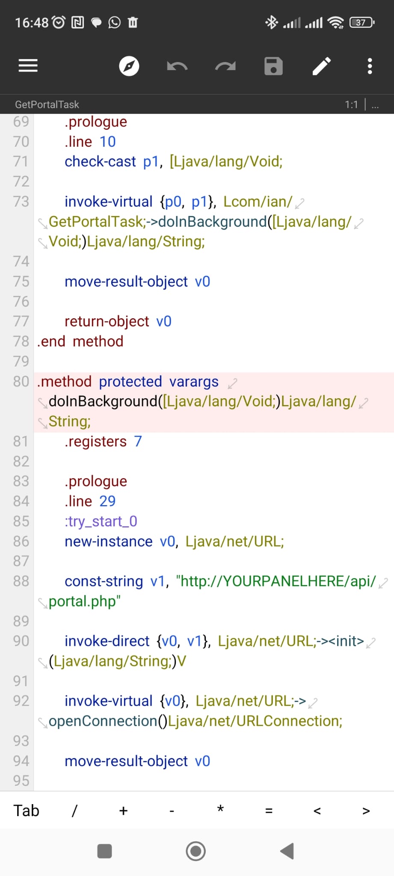Tap the compass navigation icon
The height and width of the screenshot is (876, 394).
click(x=129, y=66)
